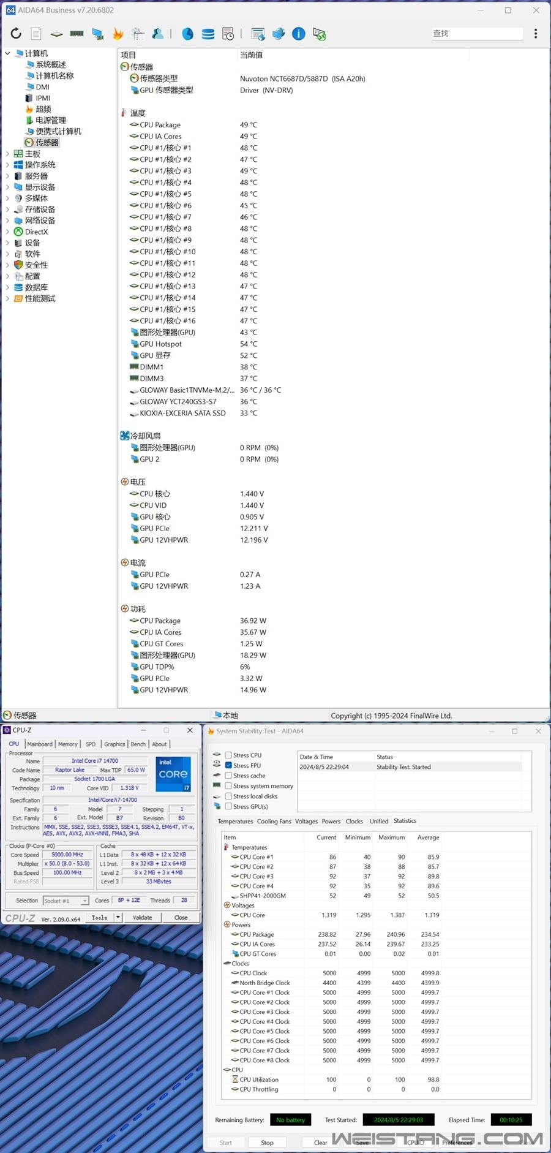Viewport: 551px width, 1153px height.
Task: Launch stability test via flame icon
Action: [118, 34]
